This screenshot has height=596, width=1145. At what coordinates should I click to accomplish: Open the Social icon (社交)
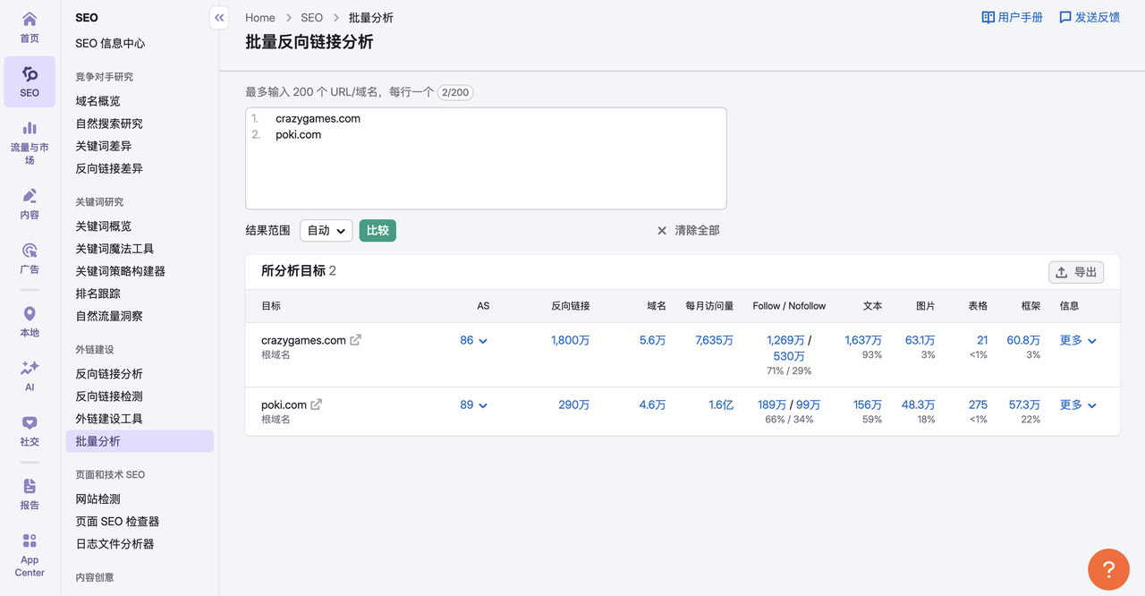pos(30,424)
